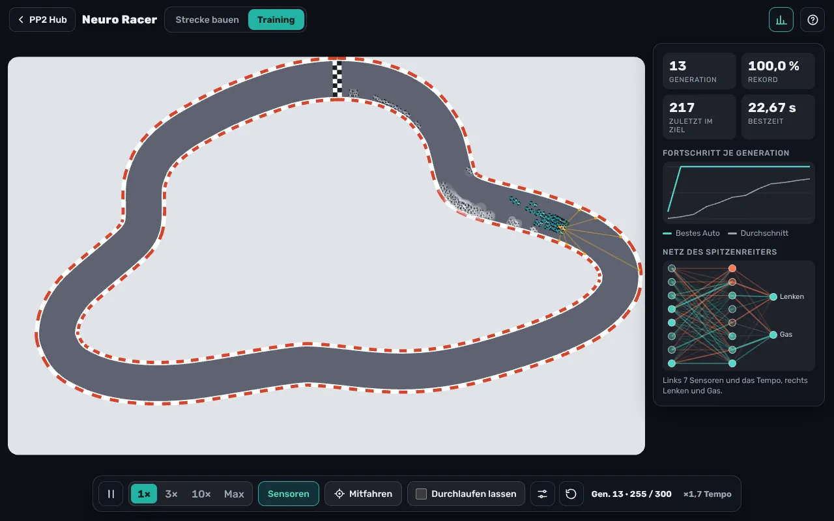Click the Netz des Spitzenreiters heading

point(720,252)
